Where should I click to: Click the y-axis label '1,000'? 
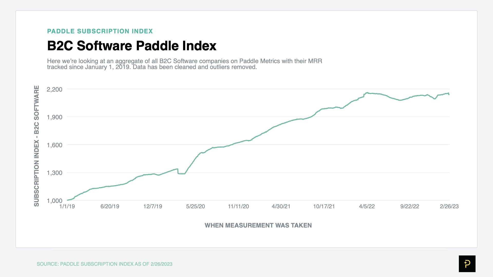tap(54, 201)
